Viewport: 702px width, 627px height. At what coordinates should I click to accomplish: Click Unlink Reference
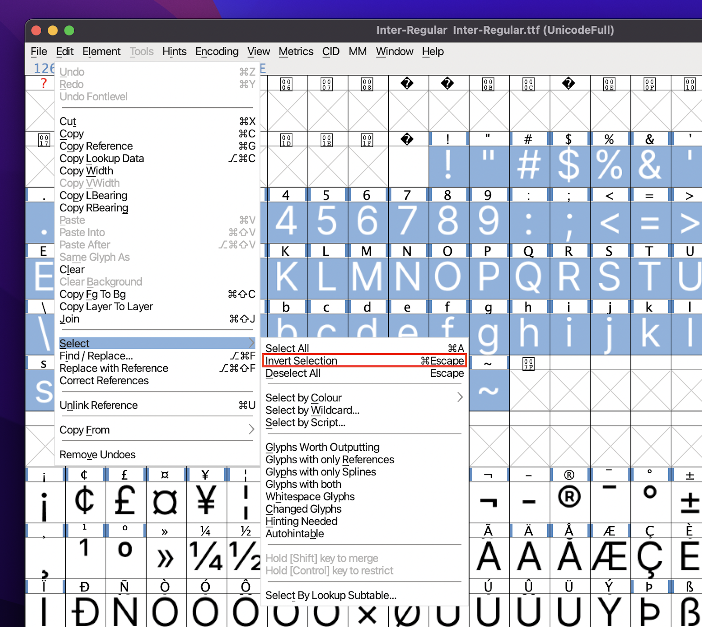(98, 405)
